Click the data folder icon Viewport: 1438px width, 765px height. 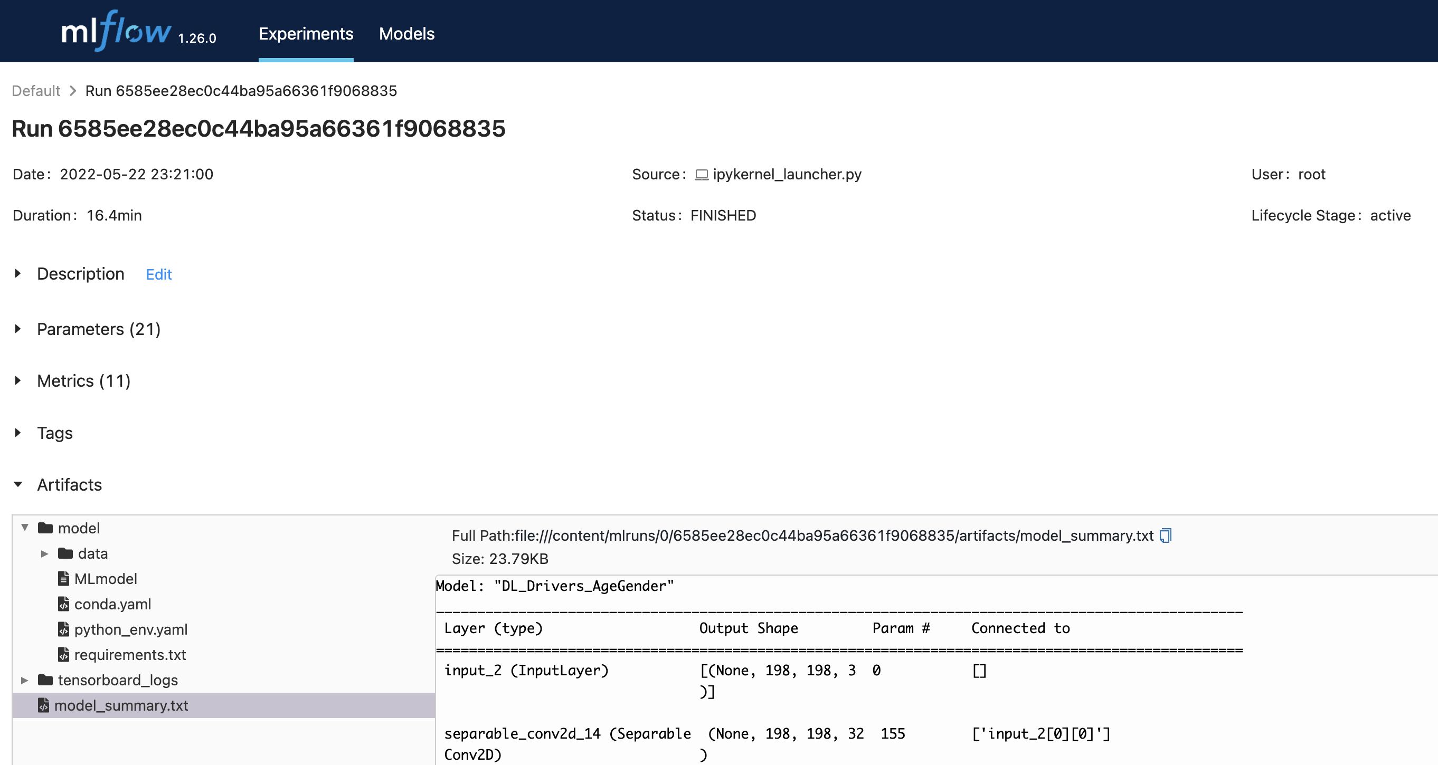[65, 553]
